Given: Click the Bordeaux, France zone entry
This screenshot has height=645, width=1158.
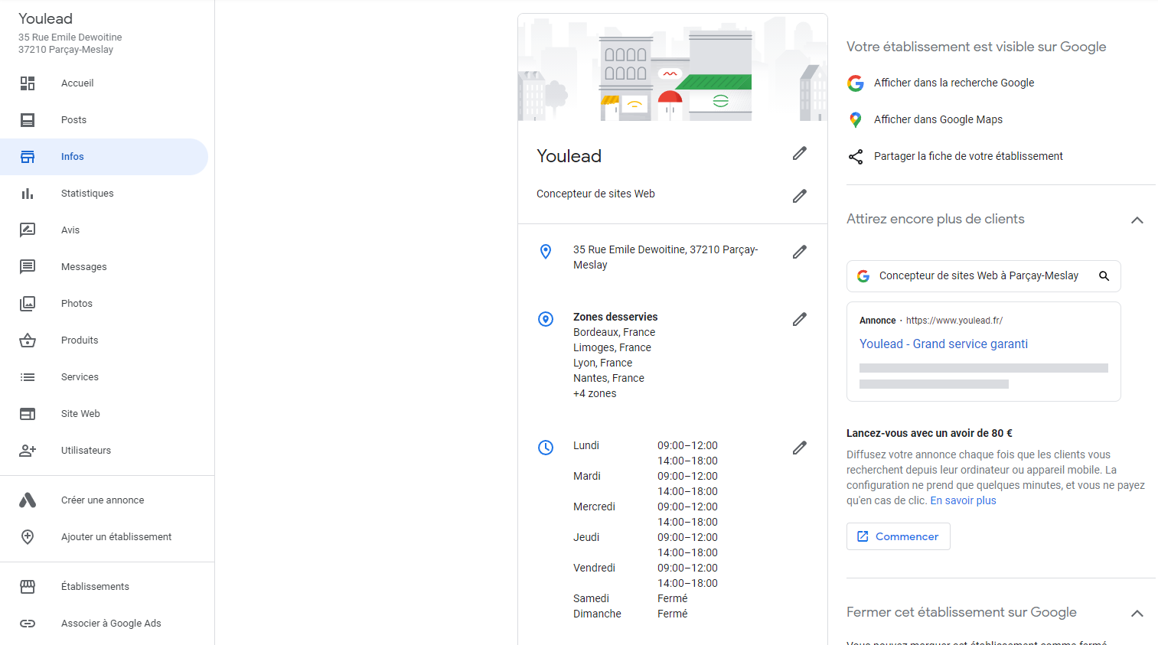Looking at the screenshot, I should point(614,332).
